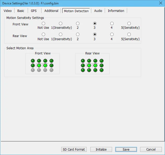The image size is (165, 155).
Task: Cancel the settings dialog
Action: coord(151,149)
